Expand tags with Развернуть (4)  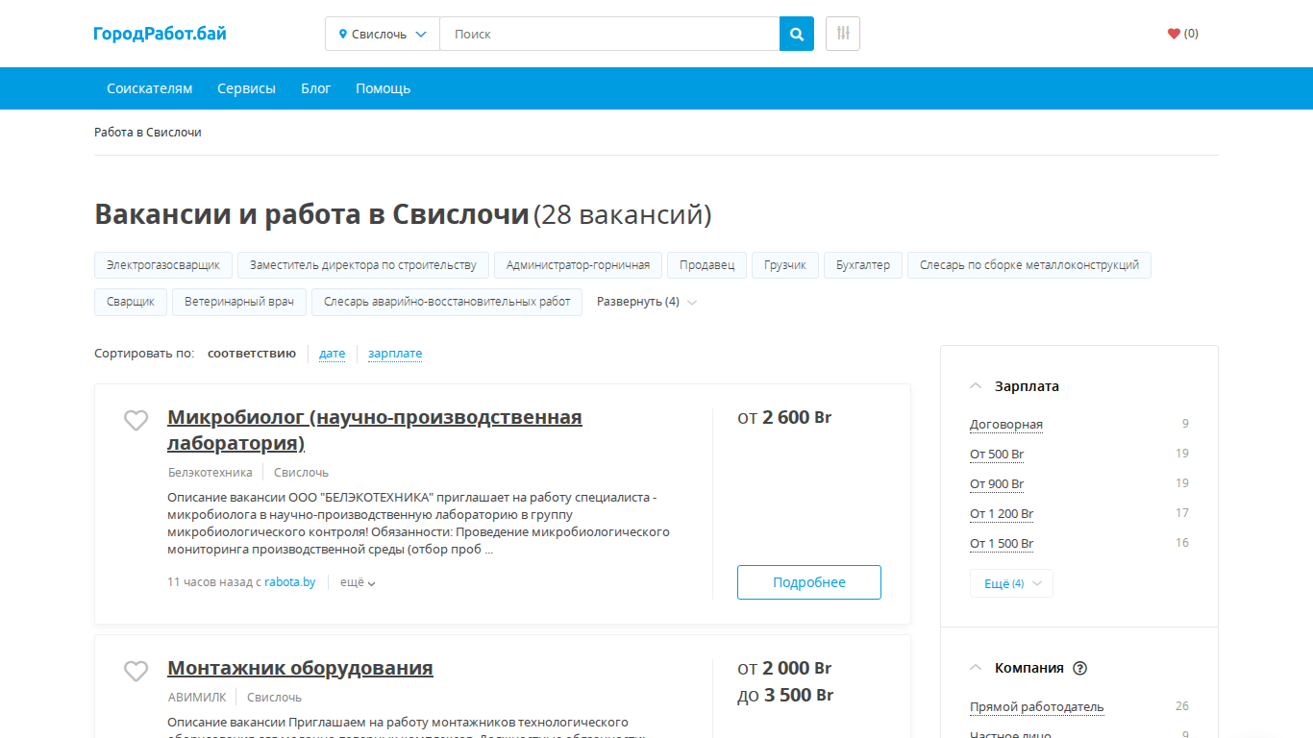[646, 302]
